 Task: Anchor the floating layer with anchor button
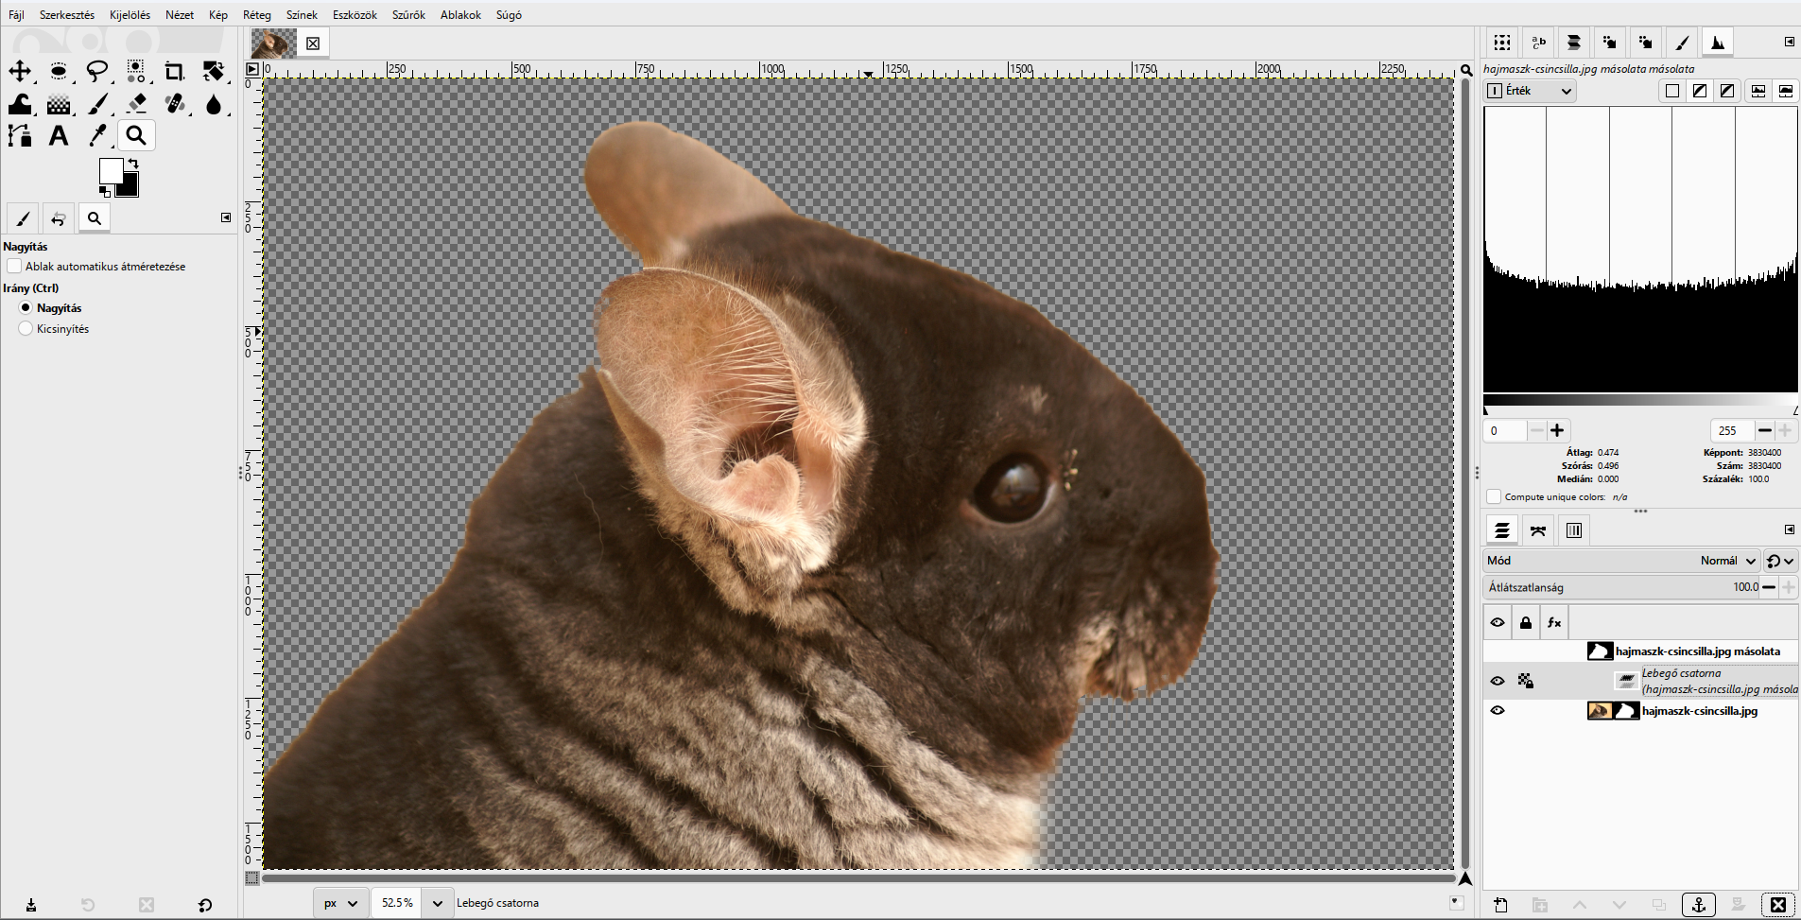click(x=1699, y=905)
